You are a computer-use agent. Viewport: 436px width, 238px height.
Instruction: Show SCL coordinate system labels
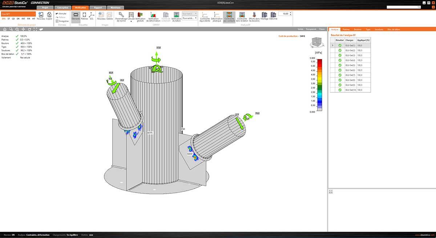[92, 16]
